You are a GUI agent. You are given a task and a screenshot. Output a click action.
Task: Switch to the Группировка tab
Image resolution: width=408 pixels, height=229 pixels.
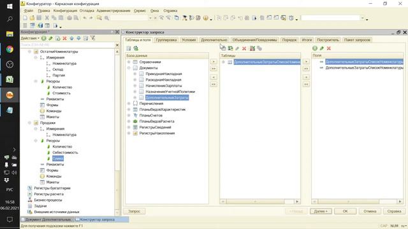tap(166, 40)
